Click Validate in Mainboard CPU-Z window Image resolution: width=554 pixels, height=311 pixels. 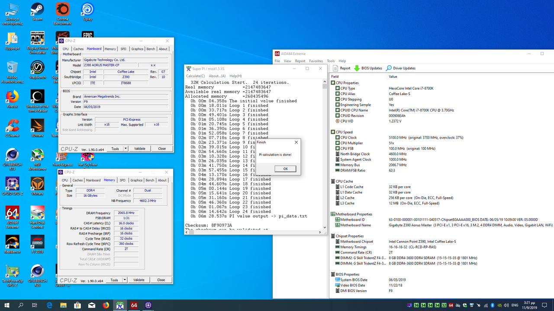tap(139, 149)
